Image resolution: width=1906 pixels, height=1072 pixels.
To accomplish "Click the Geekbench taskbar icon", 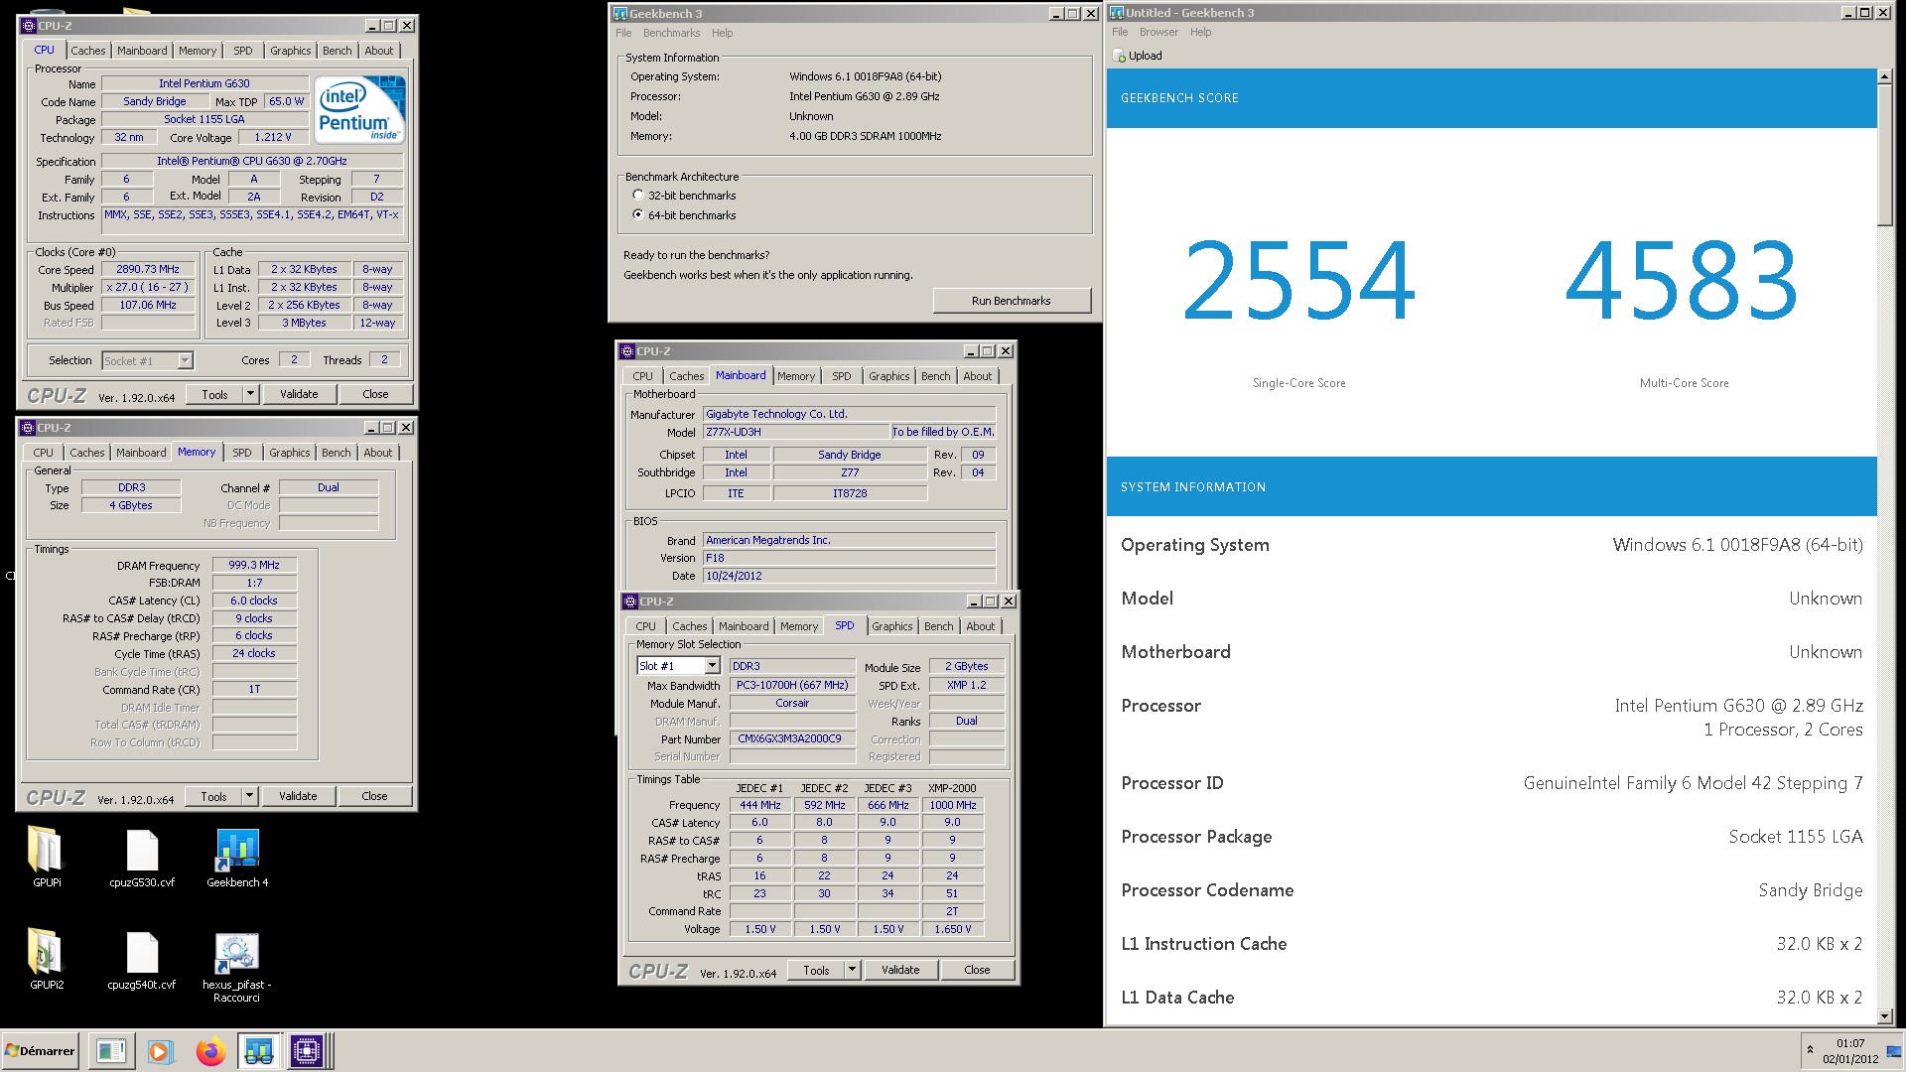I will [259, 1051].
